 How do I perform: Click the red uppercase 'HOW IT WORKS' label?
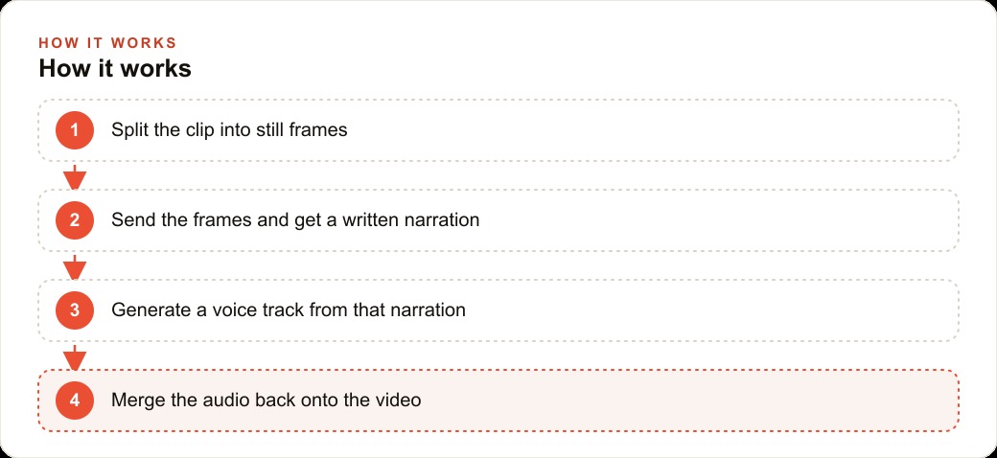pos(107,43)
